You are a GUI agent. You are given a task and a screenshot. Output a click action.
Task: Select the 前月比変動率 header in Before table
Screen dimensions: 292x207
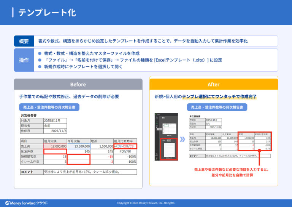tap(125, 141)
